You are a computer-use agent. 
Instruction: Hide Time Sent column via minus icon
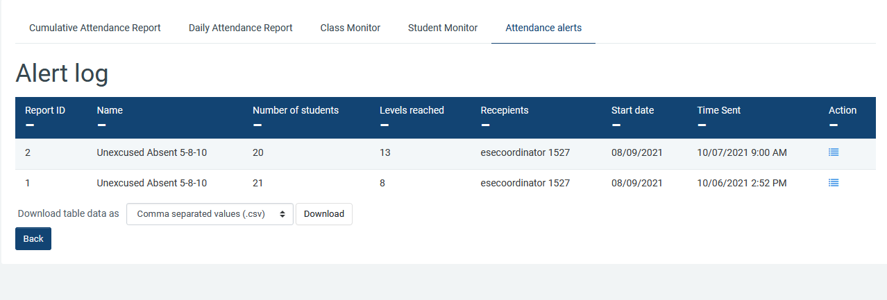[x=702, y=125]
